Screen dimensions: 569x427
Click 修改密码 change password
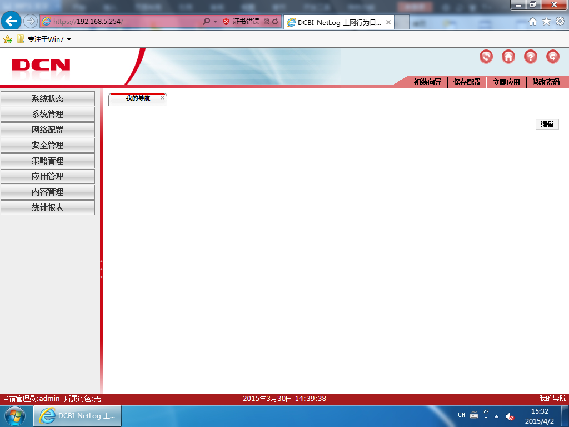[x=546, y=82]
